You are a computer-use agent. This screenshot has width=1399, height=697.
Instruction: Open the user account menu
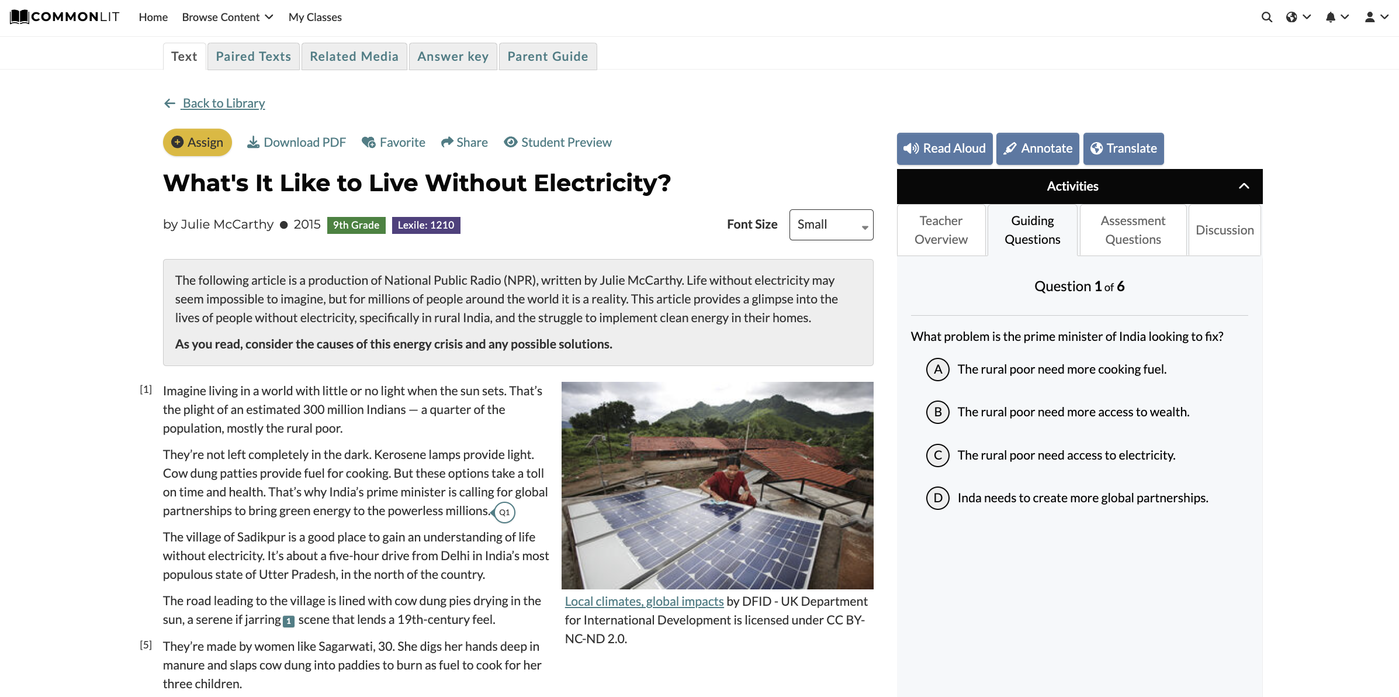(1376, 17)
